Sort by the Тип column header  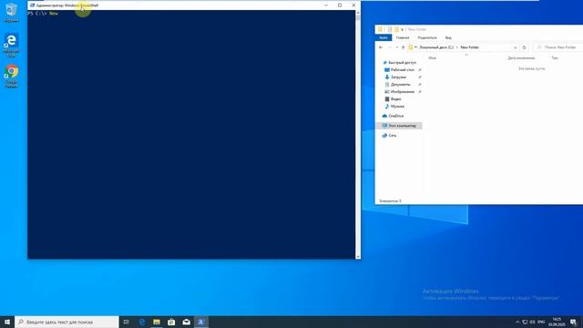pyautogui.click(x=555, y=58)
